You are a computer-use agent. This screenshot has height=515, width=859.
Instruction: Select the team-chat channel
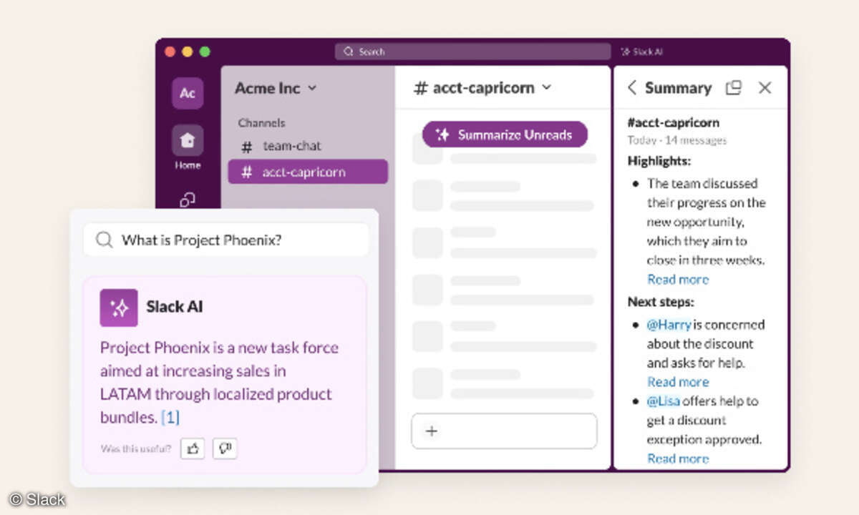click(308, 146)
